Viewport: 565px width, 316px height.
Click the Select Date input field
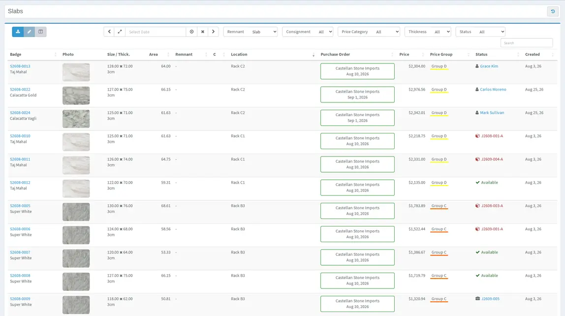(156, 32)
